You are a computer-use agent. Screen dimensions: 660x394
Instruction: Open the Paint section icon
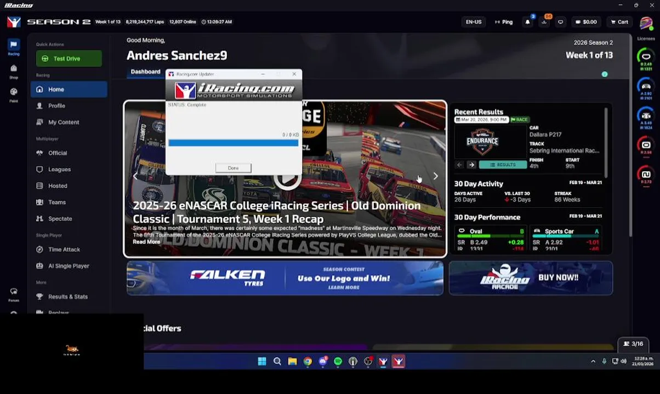coord(14,95)
